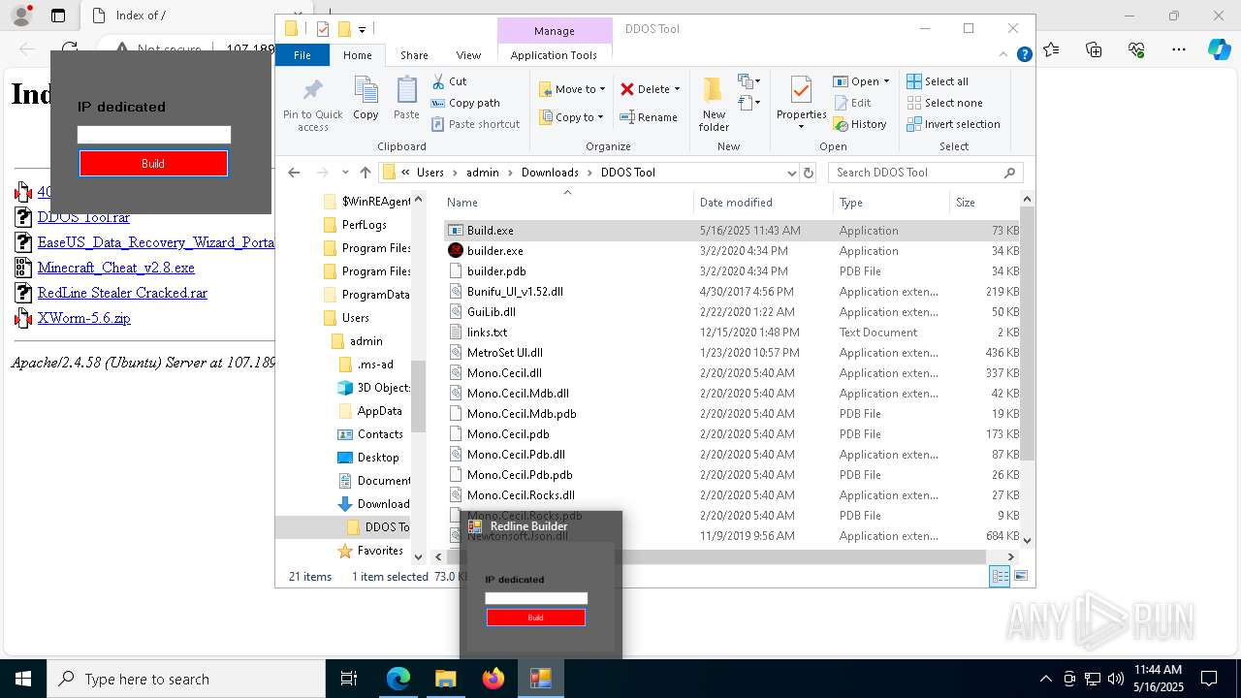This screenshot has height=698, width=1241.
Task: Open Task View on taskbar
Action: coord(349,679)
